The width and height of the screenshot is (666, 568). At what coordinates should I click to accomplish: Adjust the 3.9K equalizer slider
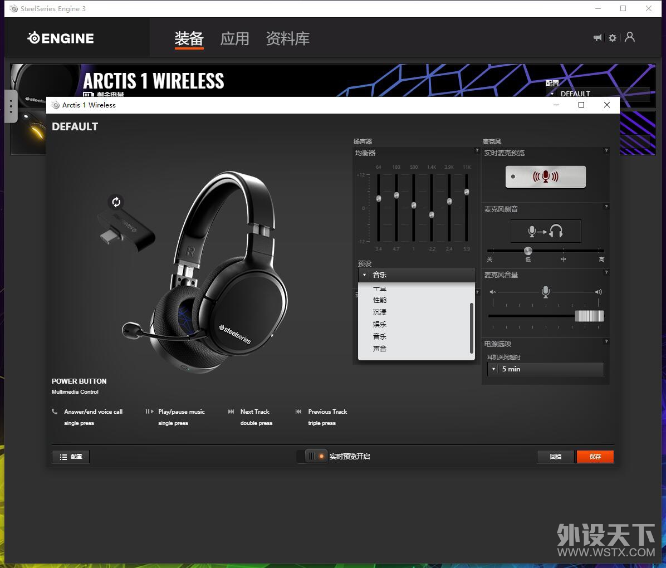(x=449, y=202)
